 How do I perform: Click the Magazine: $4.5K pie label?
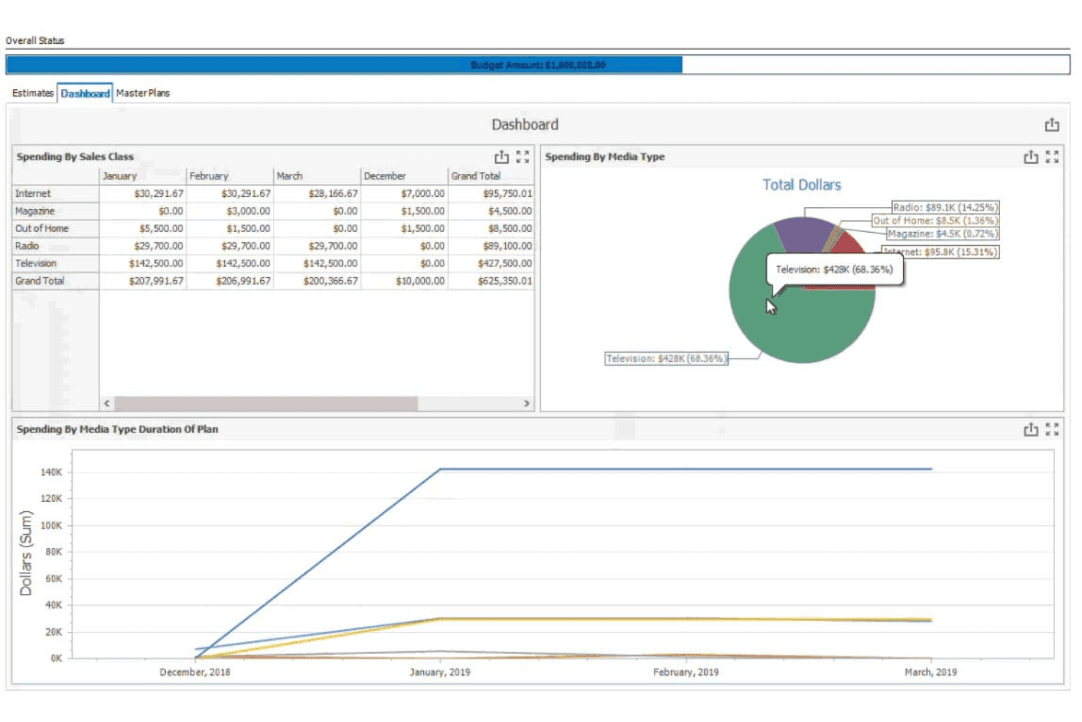[942, 233]
